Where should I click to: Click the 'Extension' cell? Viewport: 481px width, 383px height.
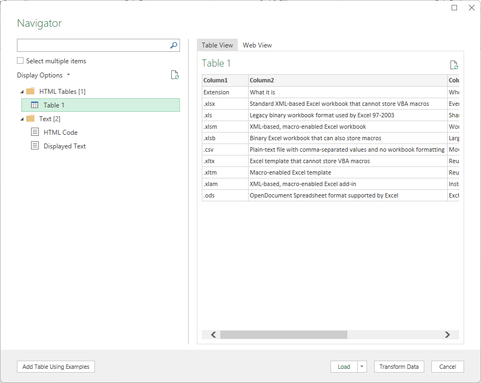click(x=225, y=92)
